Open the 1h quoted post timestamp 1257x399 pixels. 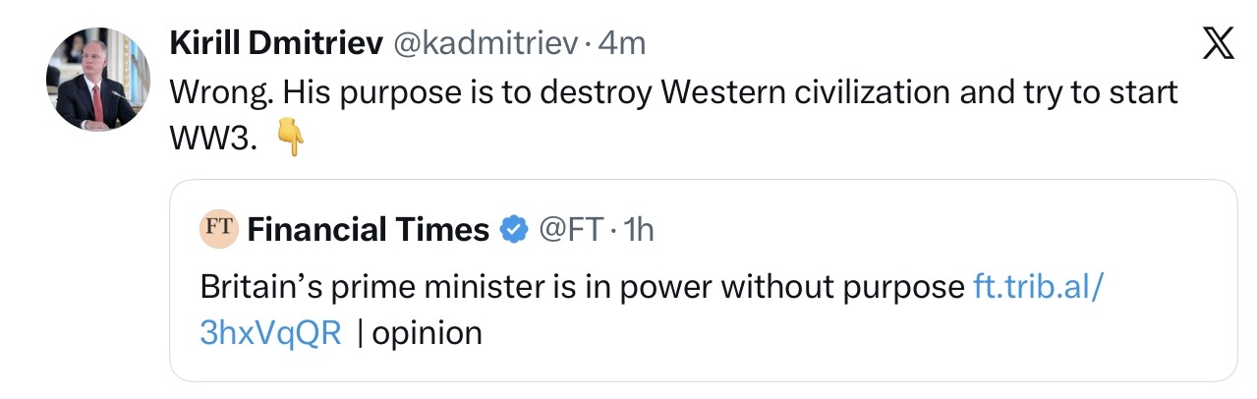click(639, 230)
